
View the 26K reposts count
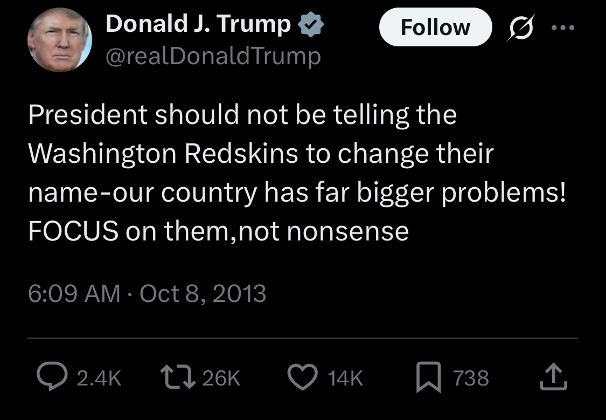coord(221,378)
